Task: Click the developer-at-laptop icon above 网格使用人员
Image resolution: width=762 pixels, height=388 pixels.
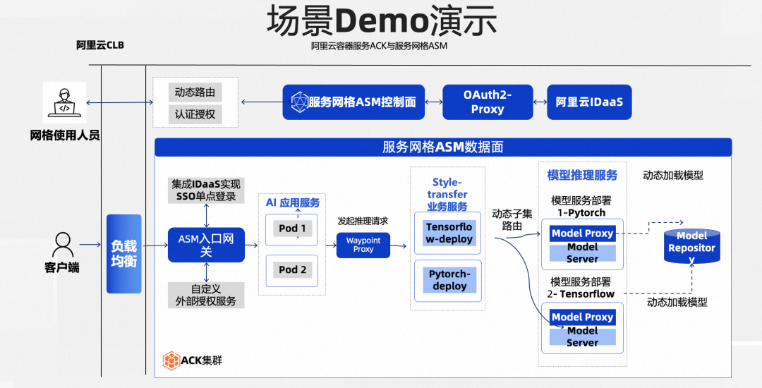Action: (64, 102)
